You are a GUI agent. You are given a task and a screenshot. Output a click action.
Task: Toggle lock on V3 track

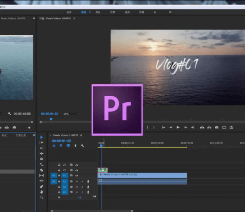[59, 165]
